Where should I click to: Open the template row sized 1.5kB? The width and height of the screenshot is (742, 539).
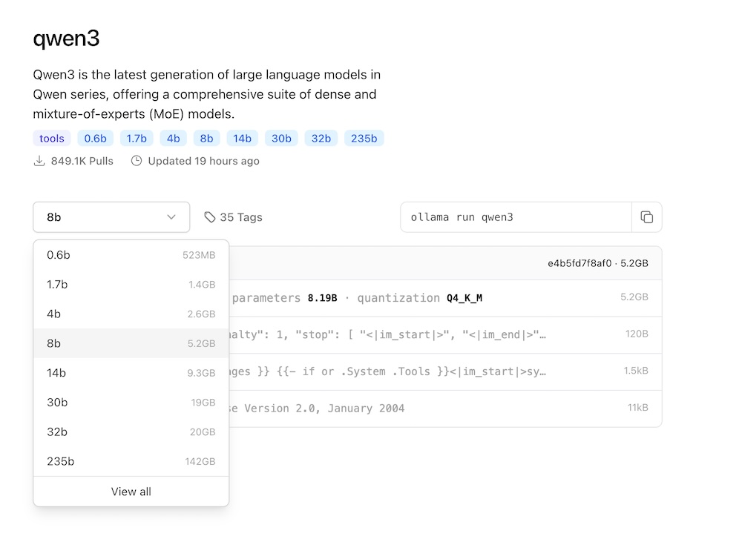pos(445,371)
